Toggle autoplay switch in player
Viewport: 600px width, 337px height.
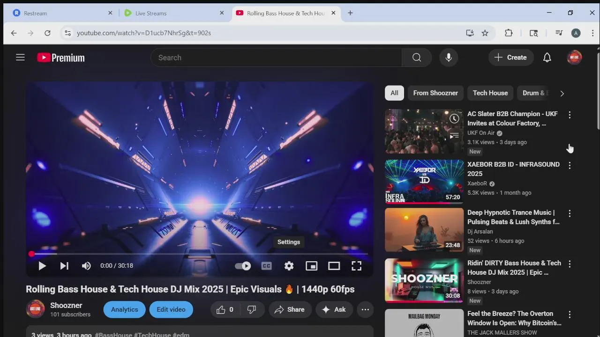click(x=243, y=266)
